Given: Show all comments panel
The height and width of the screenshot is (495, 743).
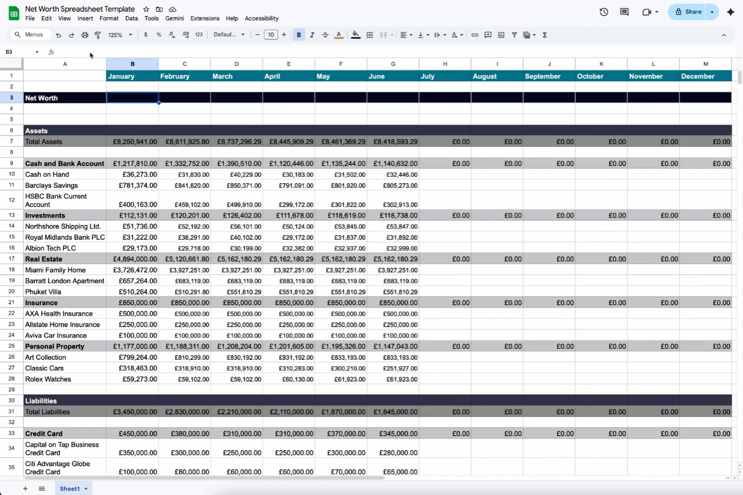Looking at the screenshot, I should click(625, 12).
